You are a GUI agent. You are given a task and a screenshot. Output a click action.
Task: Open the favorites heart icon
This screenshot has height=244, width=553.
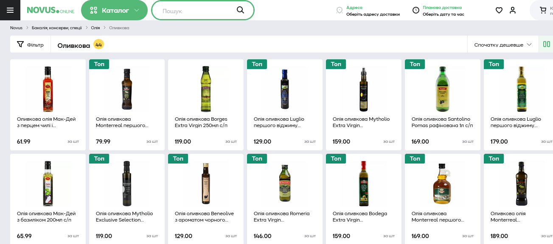pos(499,10)
